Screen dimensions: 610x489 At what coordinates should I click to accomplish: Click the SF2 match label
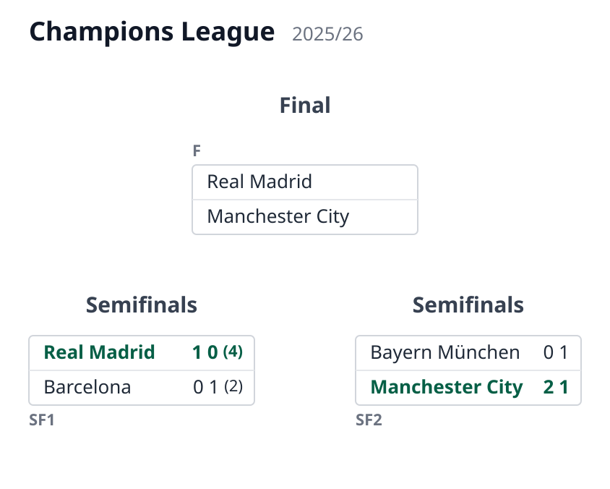[369, 420]
